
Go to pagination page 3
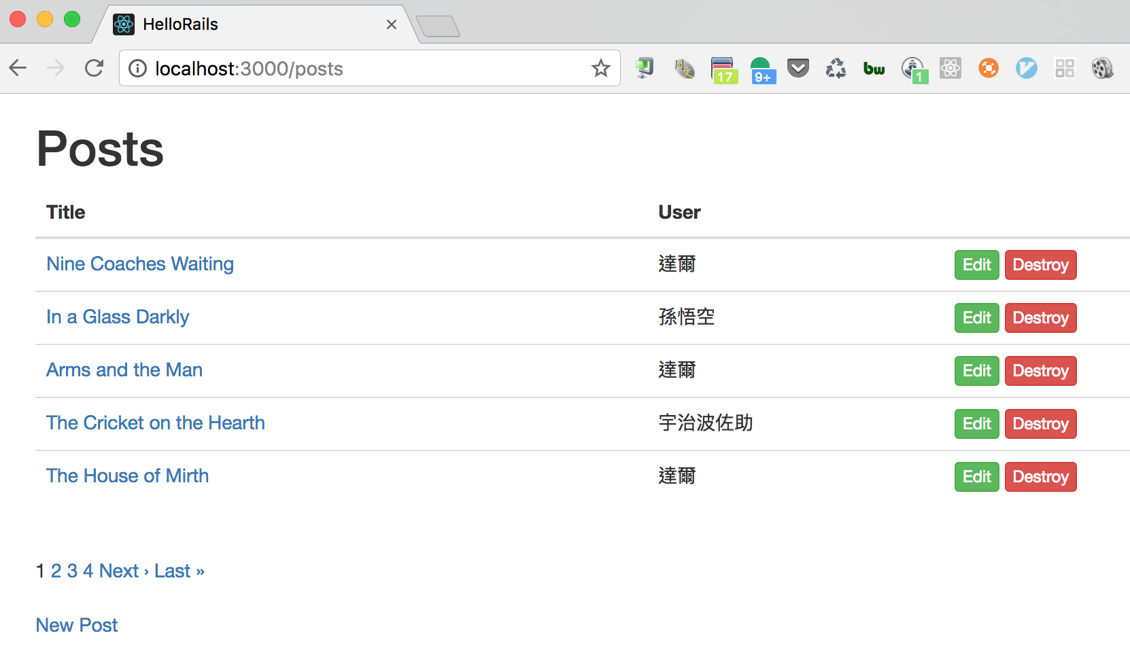click(72, 571)
